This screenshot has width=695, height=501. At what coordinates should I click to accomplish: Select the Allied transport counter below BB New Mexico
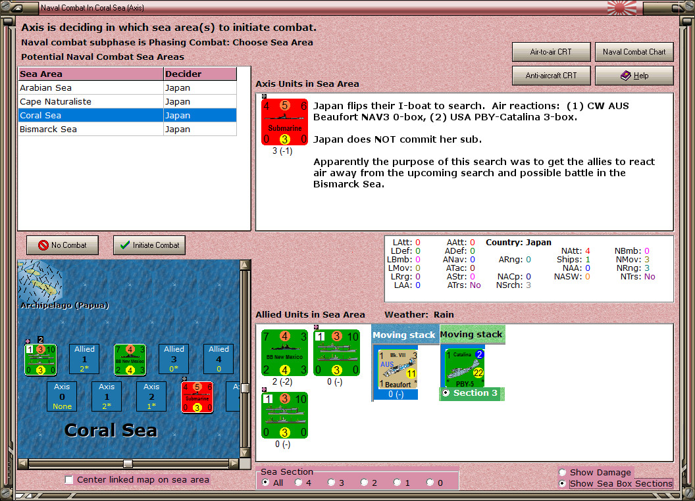[x=284, y=415]
